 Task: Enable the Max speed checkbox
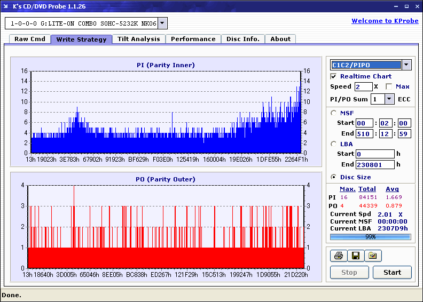(389, 86)
